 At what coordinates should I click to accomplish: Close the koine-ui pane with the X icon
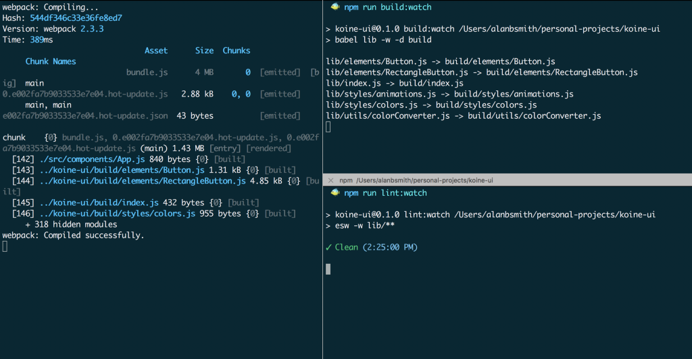[330, 180]
